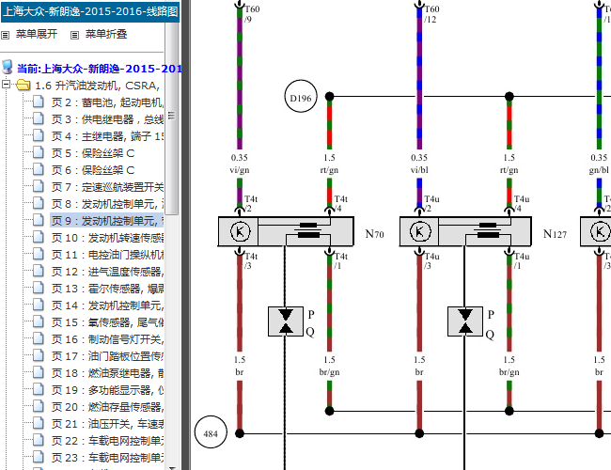Click the list icon beside 菜单展开
Image resolution: width=611 pixels, height=470 pixels.
click(5, 35)
